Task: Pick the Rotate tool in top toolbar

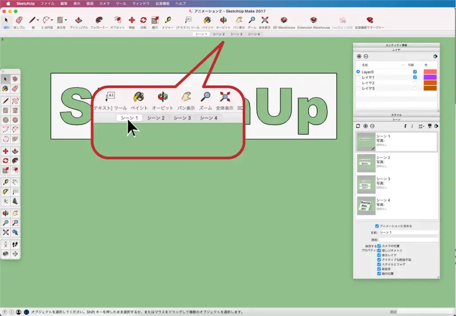Action: (143, 20)
